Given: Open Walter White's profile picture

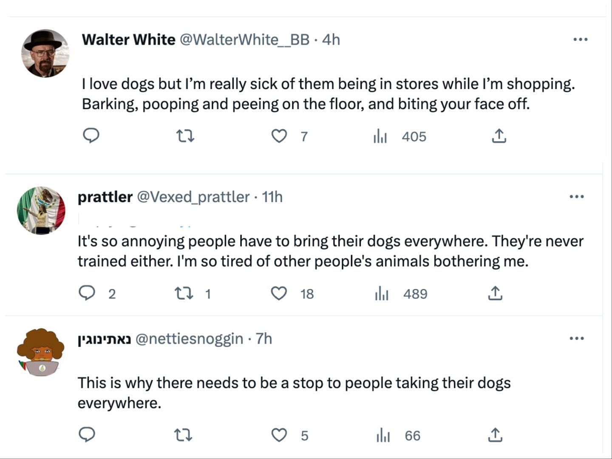Looking at the screenshot, I should [45, 54].
